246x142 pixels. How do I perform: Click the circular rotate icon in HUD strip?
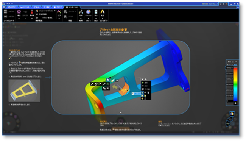point(96,84)
